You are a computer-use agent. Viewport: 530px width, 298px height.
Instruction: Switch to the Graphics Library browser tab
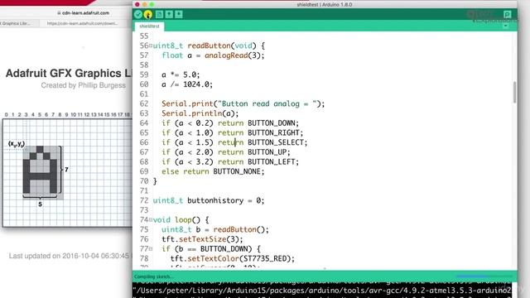tap(17, 23)
